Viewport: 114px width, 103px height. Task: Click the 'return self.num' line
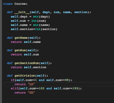25,55
